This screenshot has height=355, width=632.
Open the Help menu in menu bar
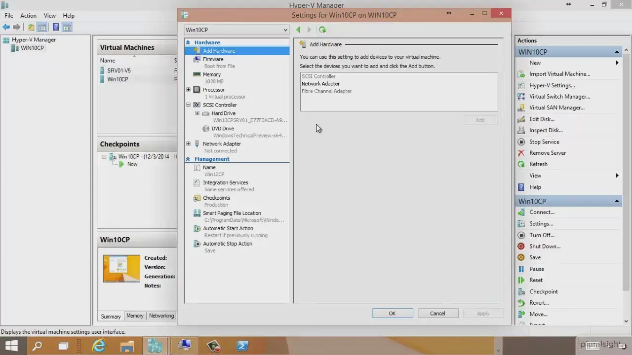pos(69,16)
